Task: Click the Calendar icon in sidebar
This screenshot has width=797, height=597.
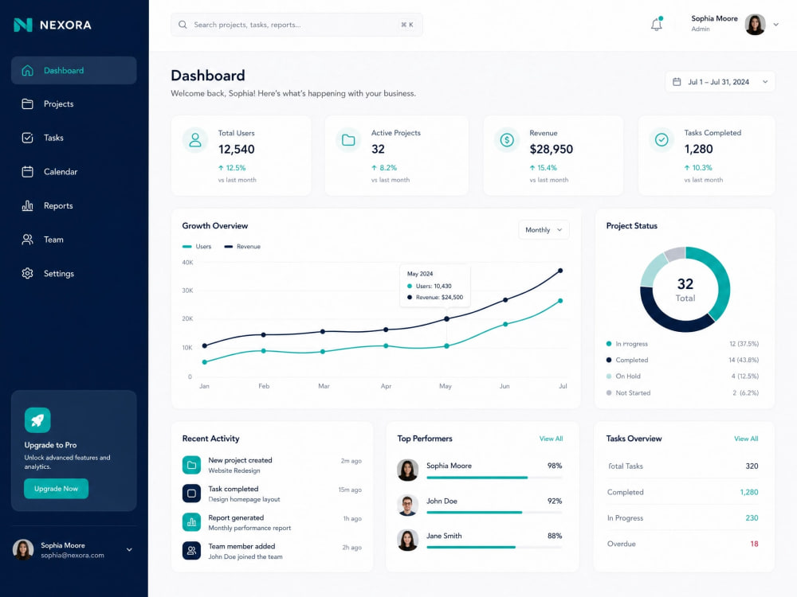Action: tap(27, 172)
